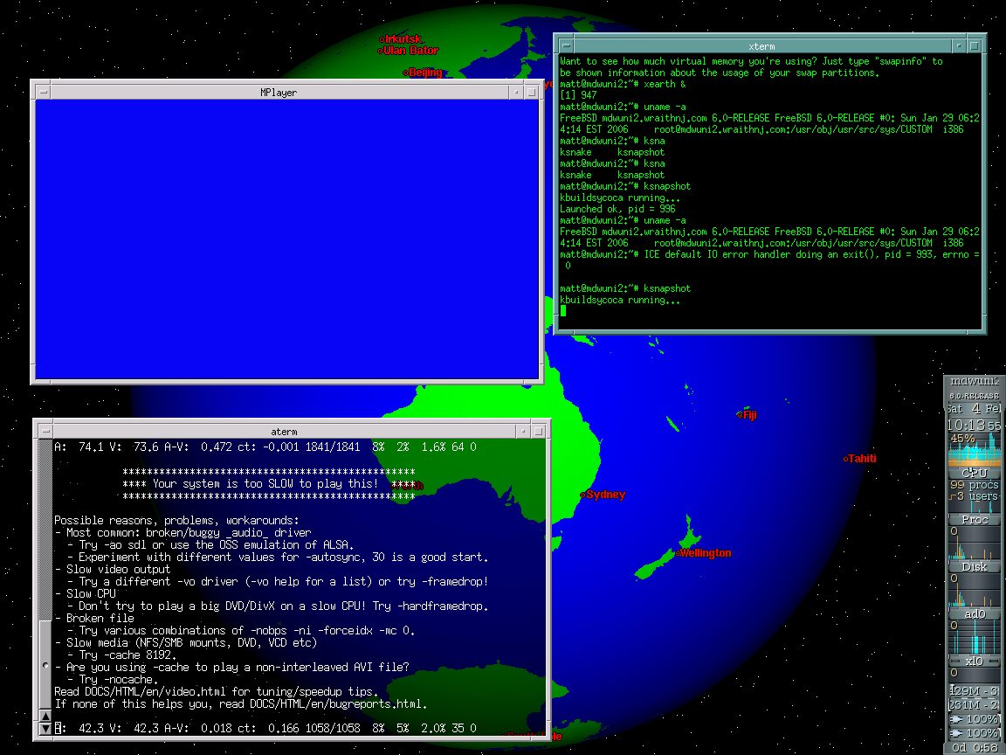This screenshot has height=755, width=1006.
Task: Open the MPlayer window menu button
Action: 42,92
